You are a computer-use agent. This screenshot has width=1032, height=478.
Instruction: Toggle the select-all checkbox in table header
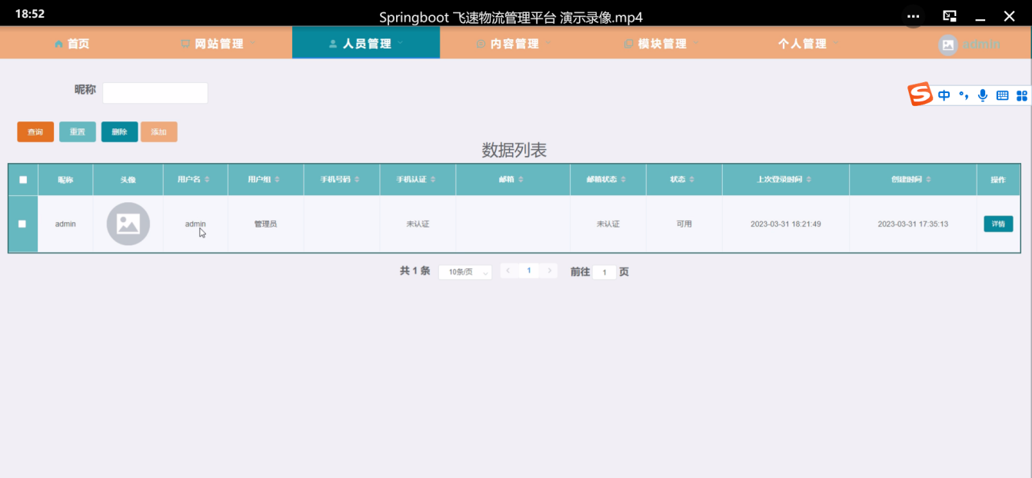point(23,180)
